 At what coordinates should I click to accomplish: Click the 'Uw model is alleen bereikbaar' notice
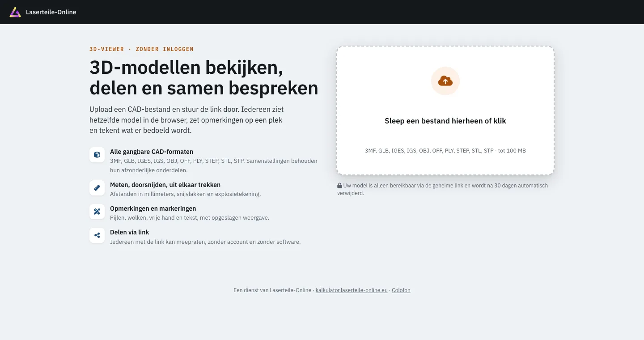click(x=443, y=189)
